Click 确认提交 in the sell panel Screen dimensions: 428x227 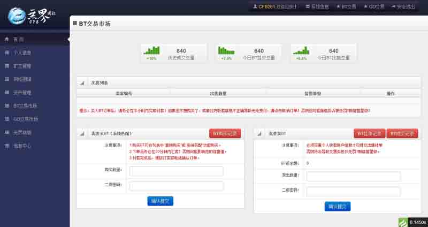pos(338,206)
